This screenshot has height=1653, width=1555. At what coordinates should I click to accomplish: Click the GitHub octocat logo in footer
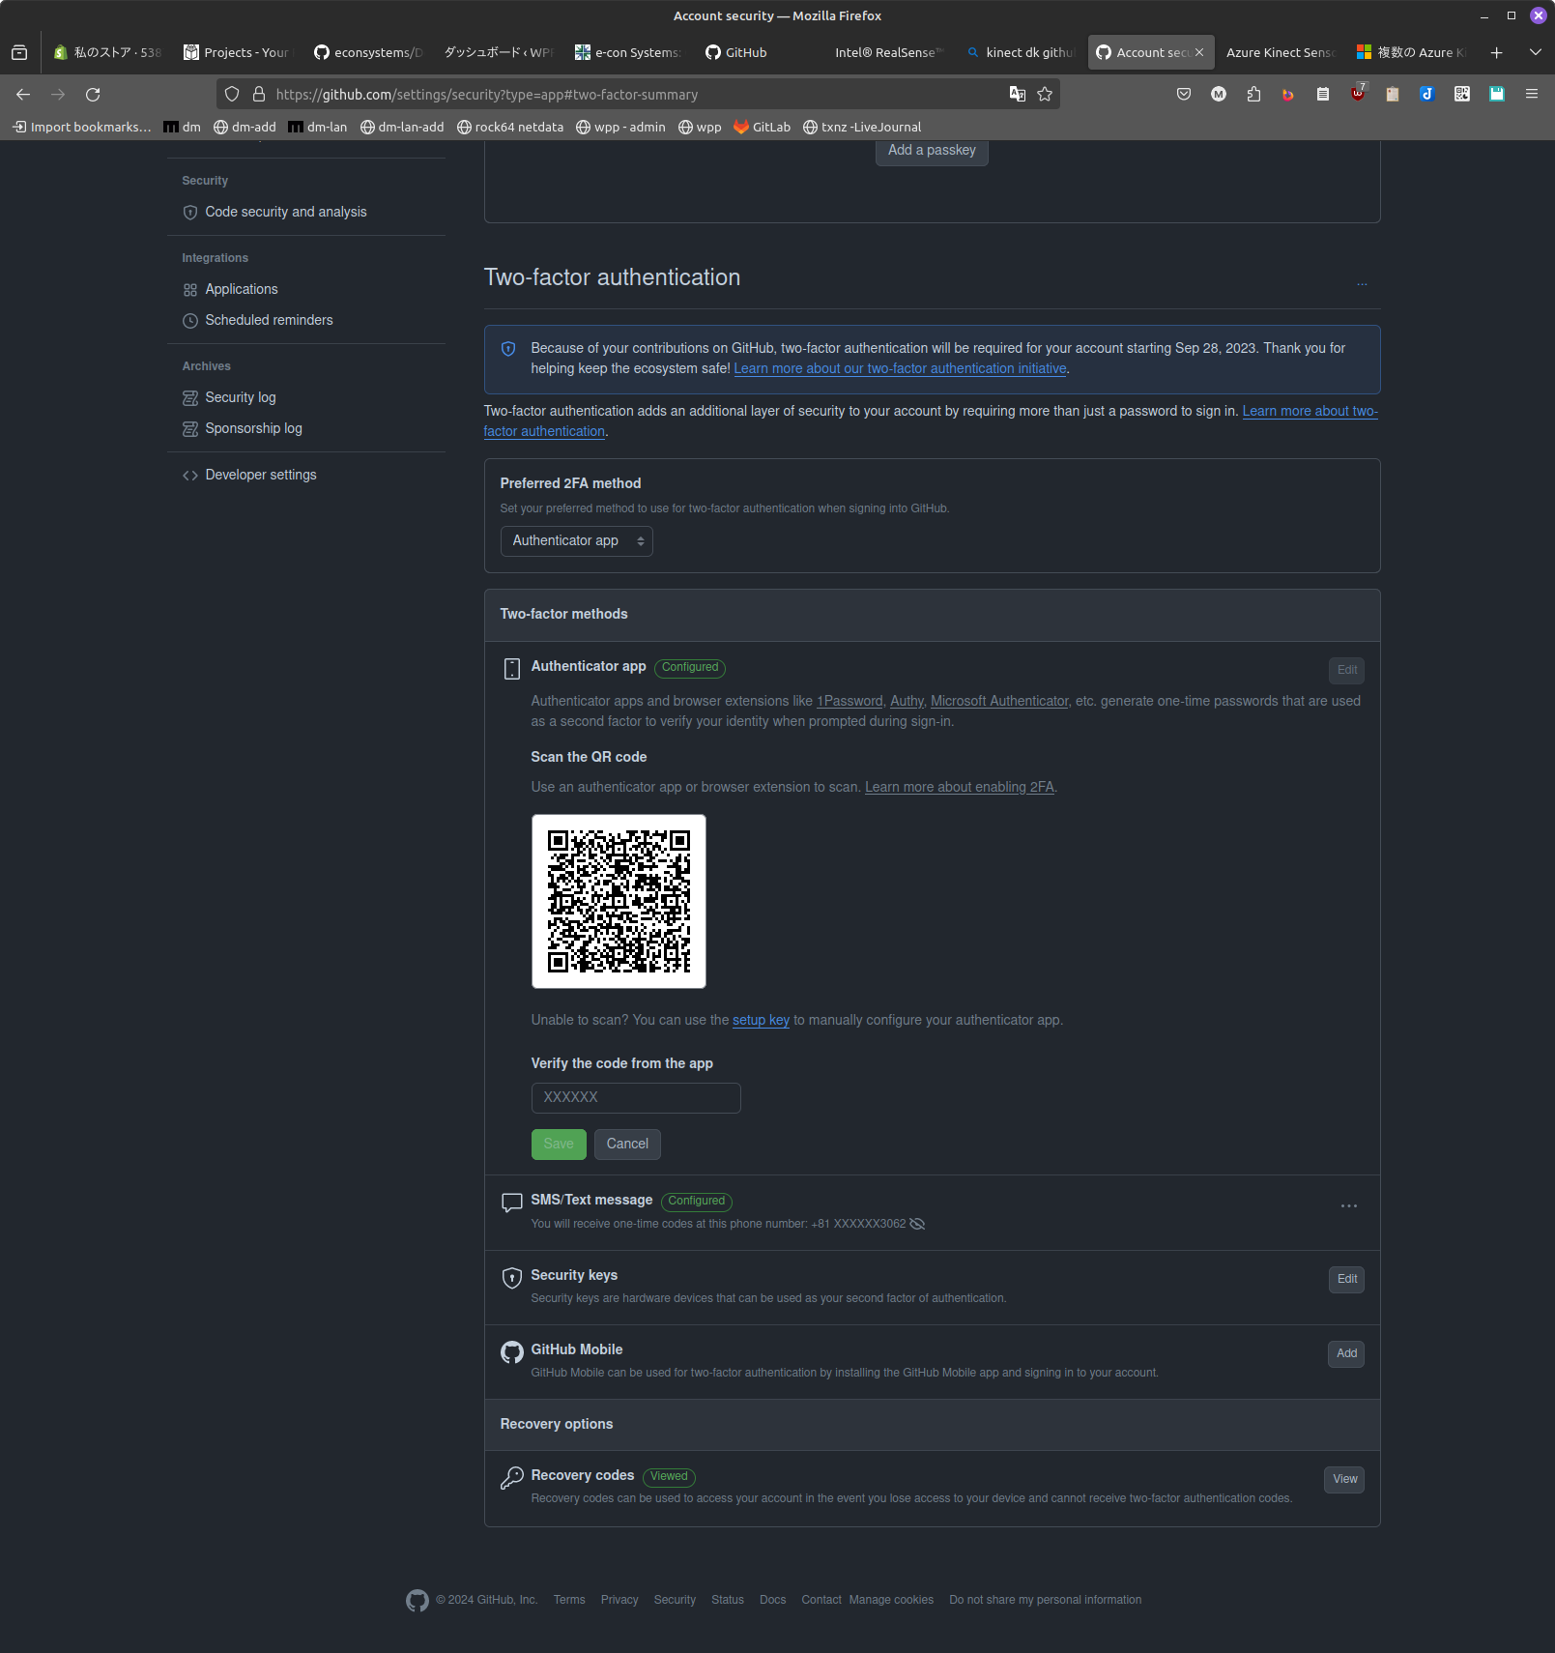[x=417, y=1600]
